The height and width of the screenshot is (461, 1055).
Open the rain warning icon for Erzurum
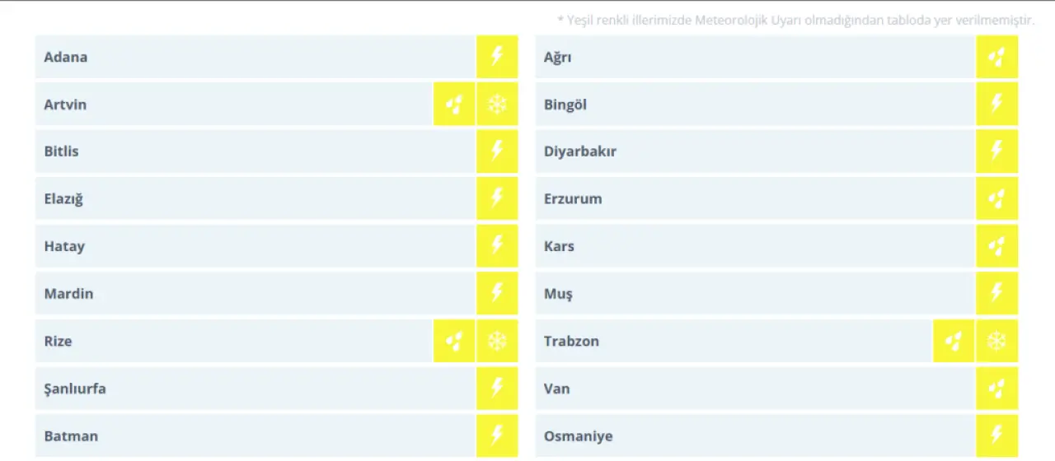(x=996, y=198)
